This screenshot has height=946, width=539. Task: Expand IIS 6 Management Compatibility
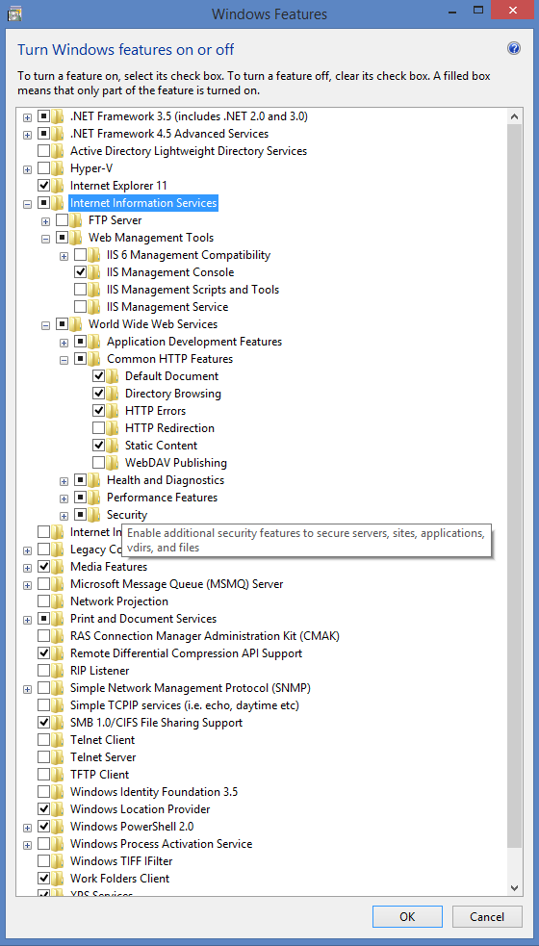[x=64, y=256]
